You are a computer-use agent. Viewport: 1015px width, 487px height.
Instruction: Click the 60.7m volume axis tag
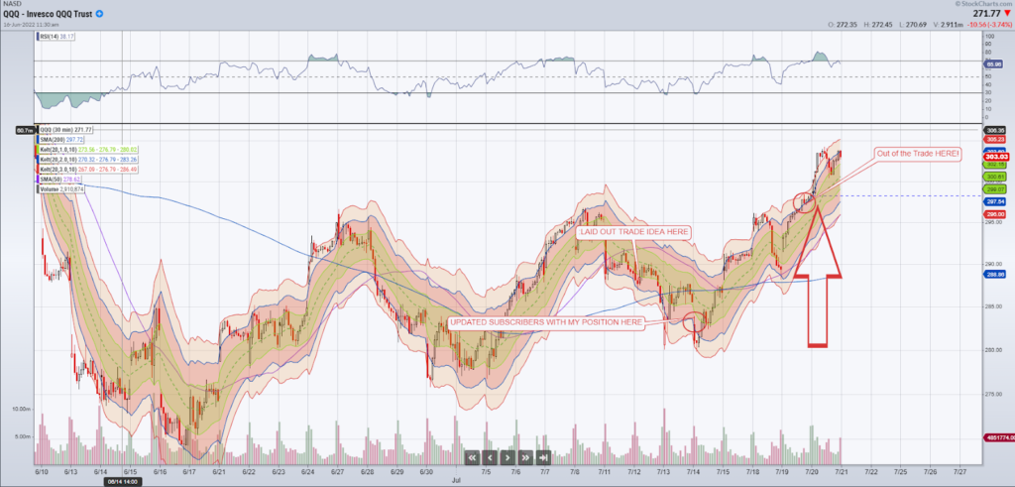[25, 131]
